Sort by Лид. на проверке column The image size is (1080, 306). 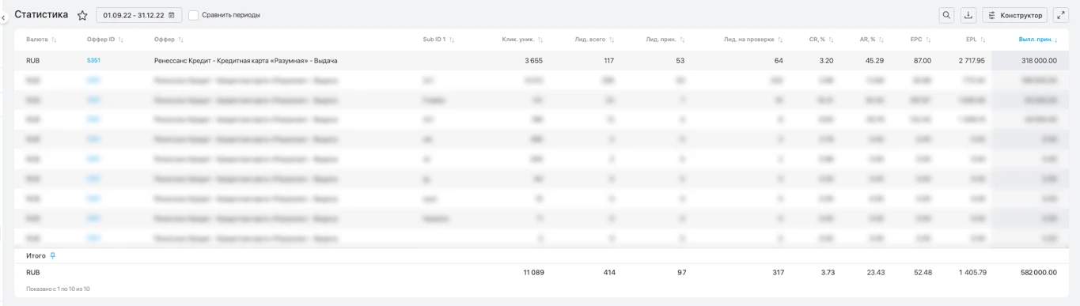pos(753,40)
